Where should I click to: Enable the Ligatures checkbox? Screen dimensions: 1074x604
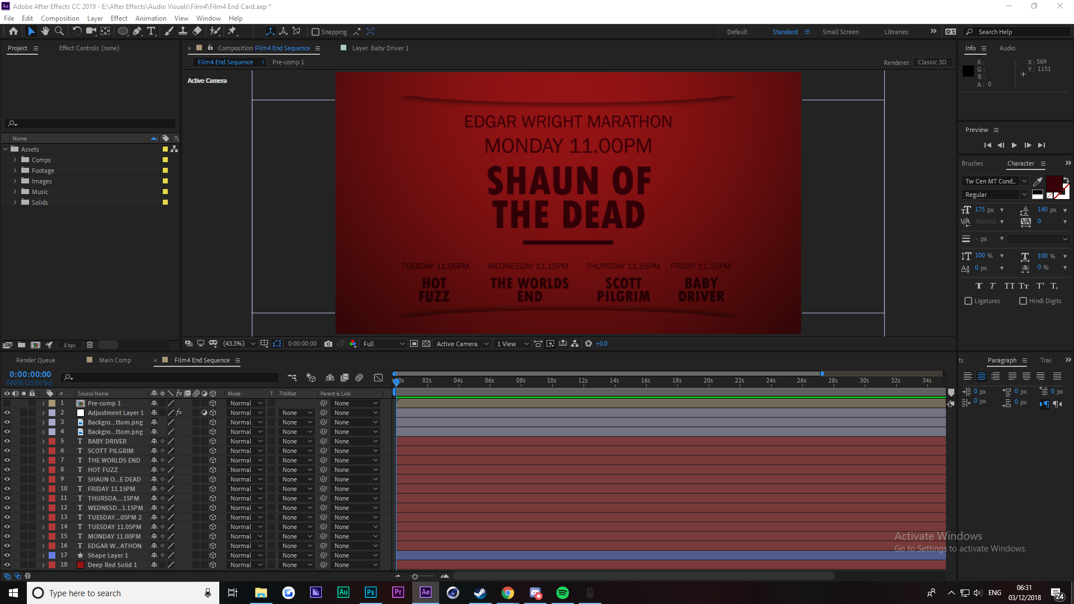click(x=968, y=301)
